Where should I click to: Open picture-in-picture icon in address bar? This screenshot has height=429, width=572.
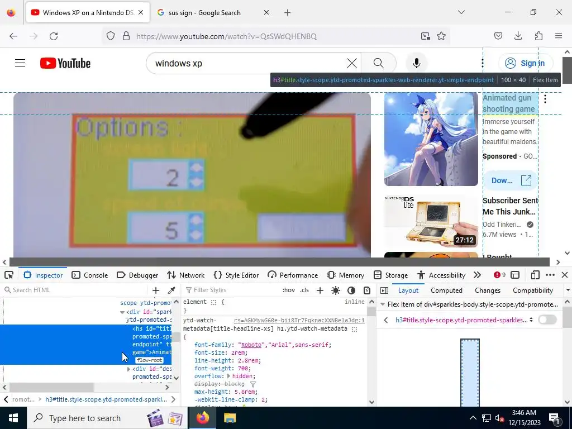coord(425,36)
